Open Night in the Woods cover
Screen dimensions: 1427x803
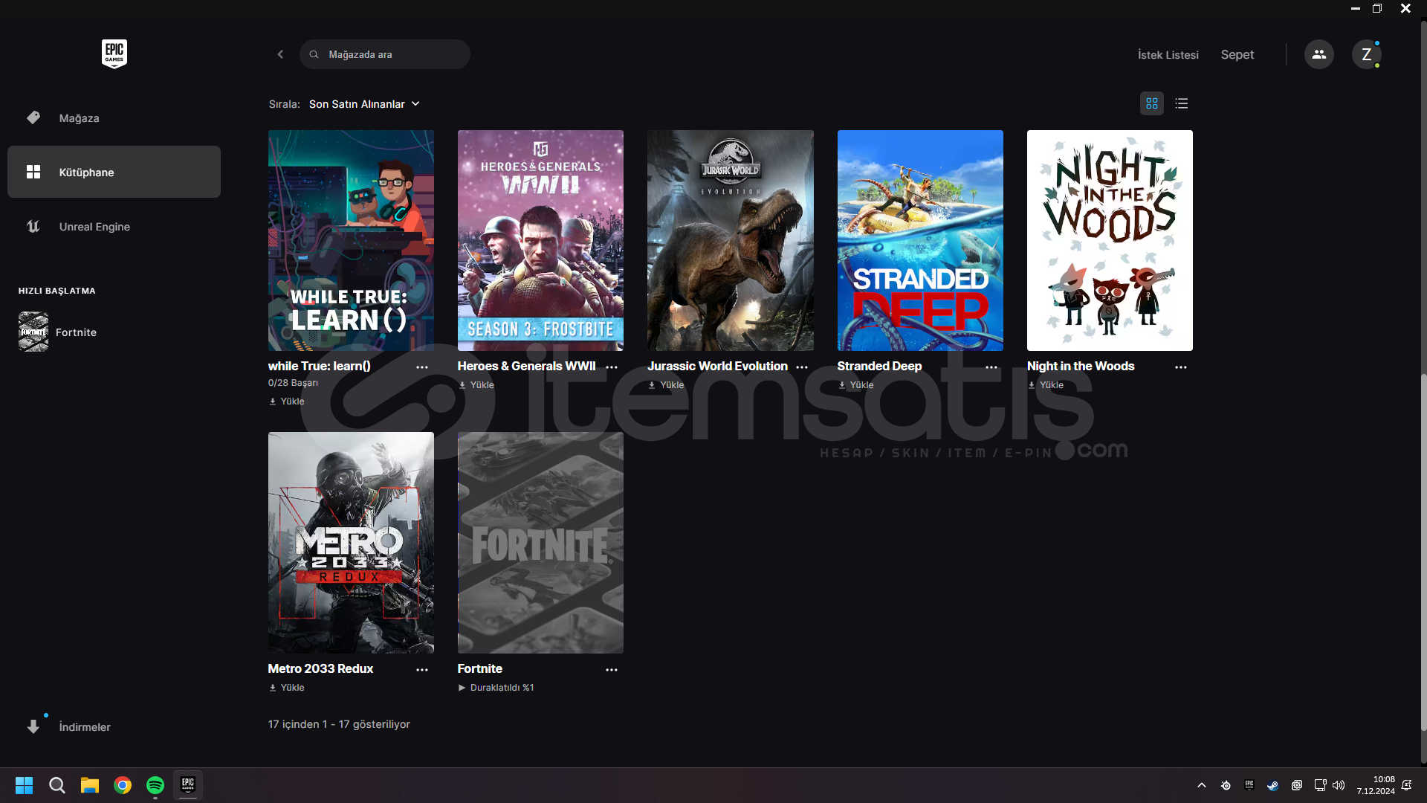[x=1110, y=240]
